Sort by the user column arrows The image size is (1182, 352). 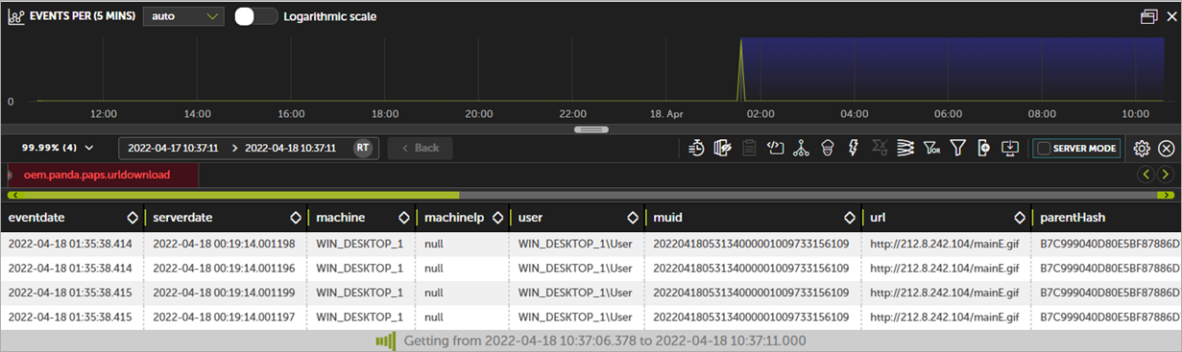tap(633, 218)
